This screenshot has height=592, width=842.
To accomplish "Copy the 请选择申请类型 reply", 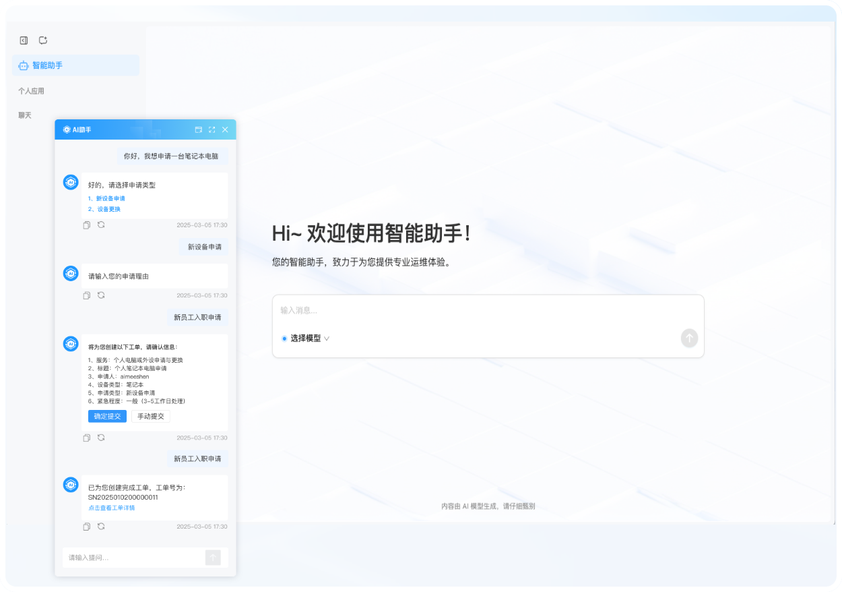I will tap(87, 225).
